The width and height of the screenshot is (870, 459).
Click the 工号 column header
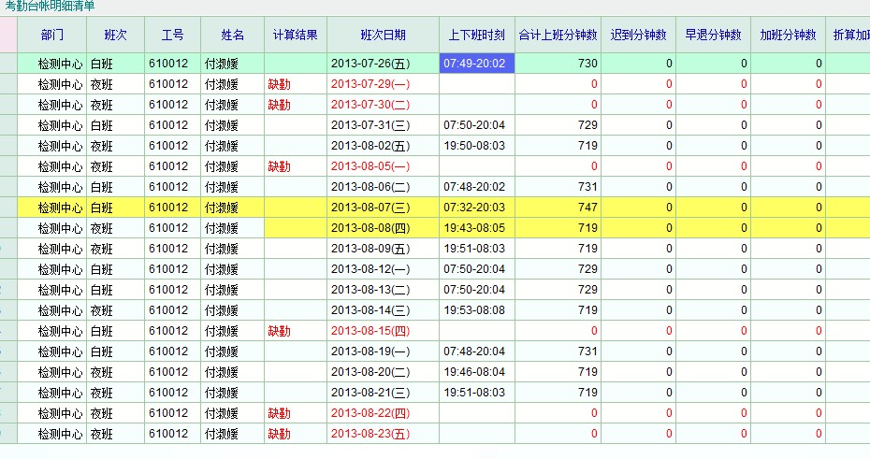(x=172, y=36)
